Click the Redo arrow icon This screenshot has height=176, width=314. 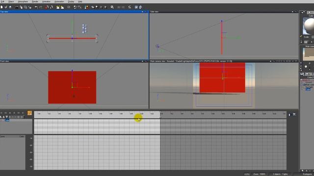click(41, 7)
